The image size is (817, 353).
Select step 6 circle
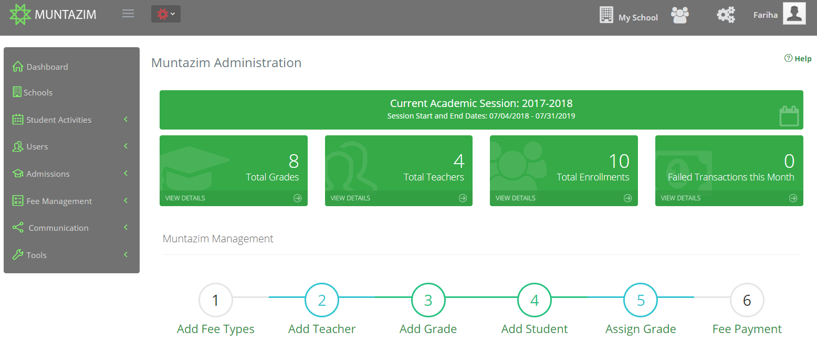tap(747, 300)
